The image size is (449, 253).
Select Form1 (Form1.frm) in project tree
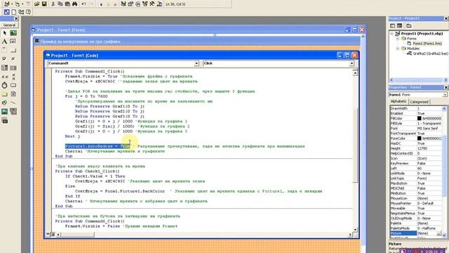point(427,44)
